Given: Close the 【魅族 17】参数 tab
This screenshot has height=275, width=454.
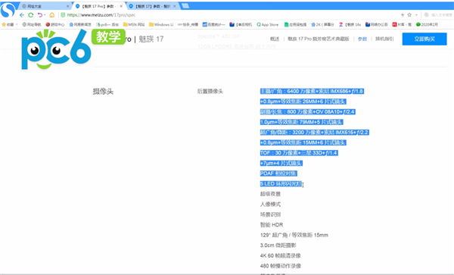Looking at the screenshot, I should point(174,6).
